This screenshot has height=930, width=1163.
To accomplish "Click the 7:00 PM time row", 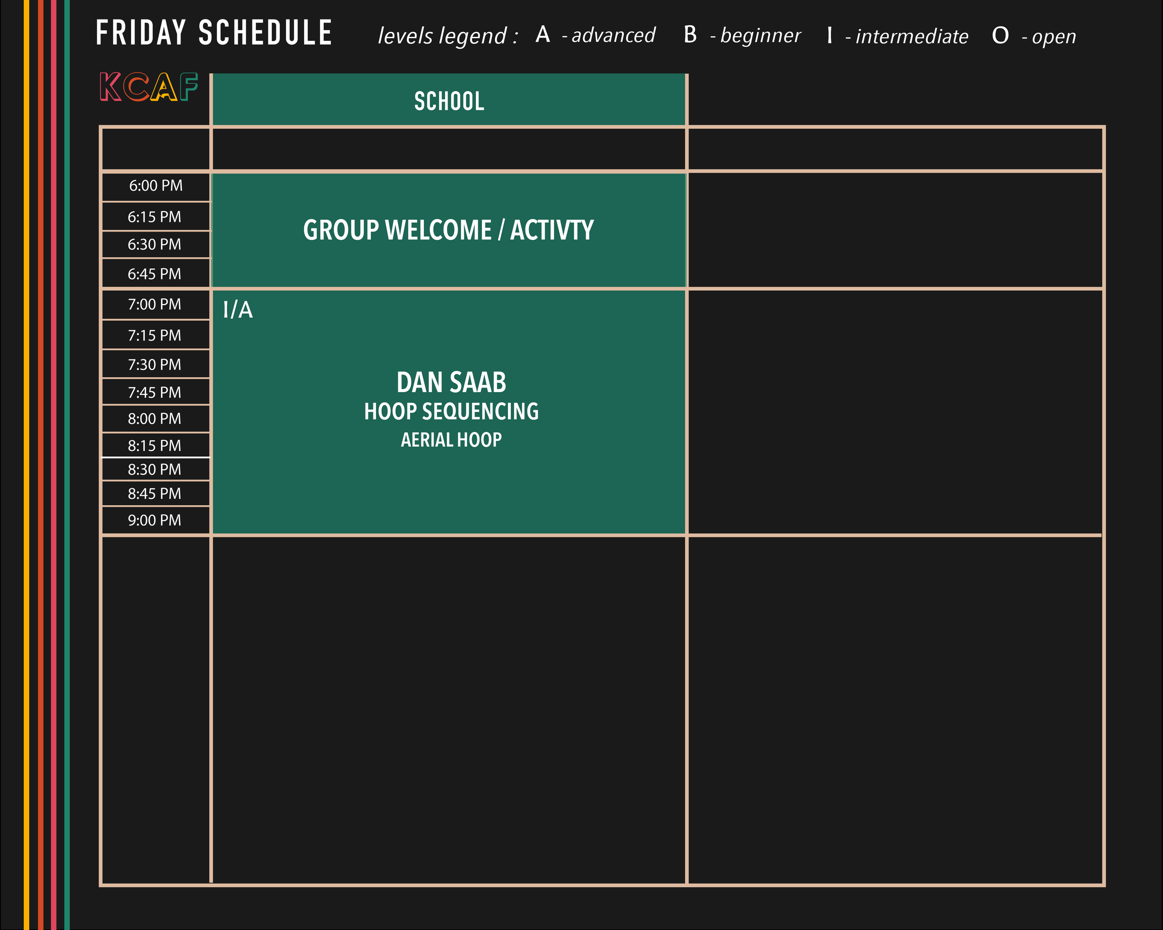I will (x=154, y=304).
